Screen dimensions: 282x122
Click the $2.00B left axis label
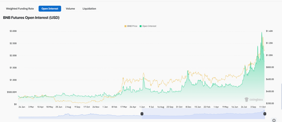click(13, 56)
